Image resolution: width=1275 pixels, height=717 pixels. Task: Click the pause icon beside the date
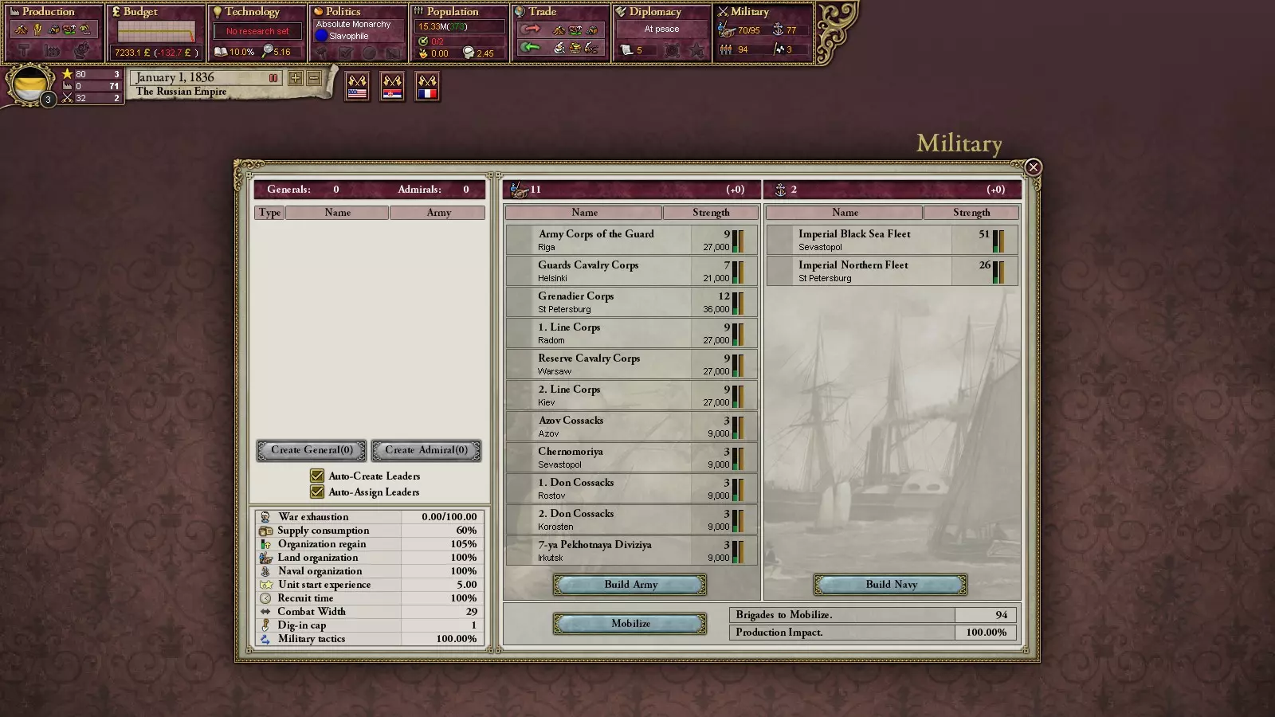coord(273,78)
